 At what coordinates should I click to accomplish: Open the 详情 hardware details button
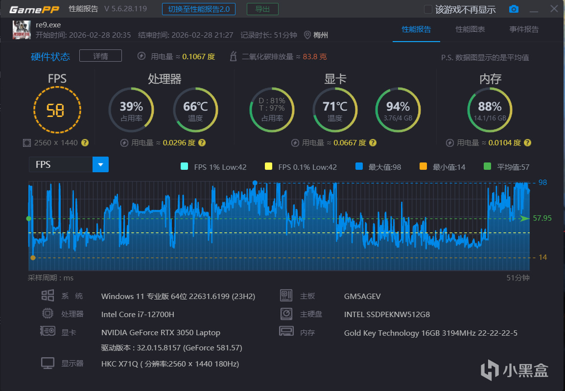click(x=100, y=56)
